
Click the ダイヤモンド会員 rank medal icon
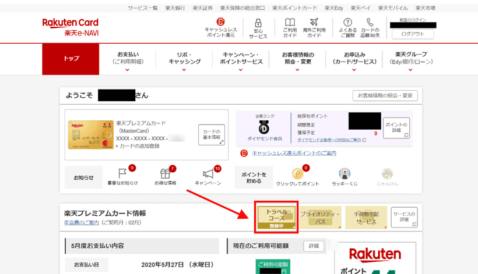pos(264,127)
